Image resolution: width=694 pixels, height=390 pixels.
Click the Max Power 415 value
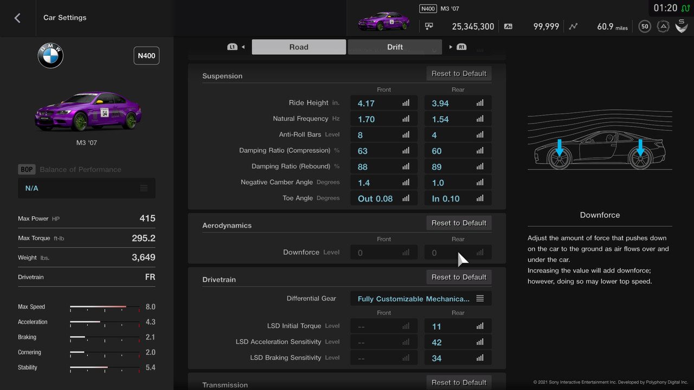(x=147, y=218)
